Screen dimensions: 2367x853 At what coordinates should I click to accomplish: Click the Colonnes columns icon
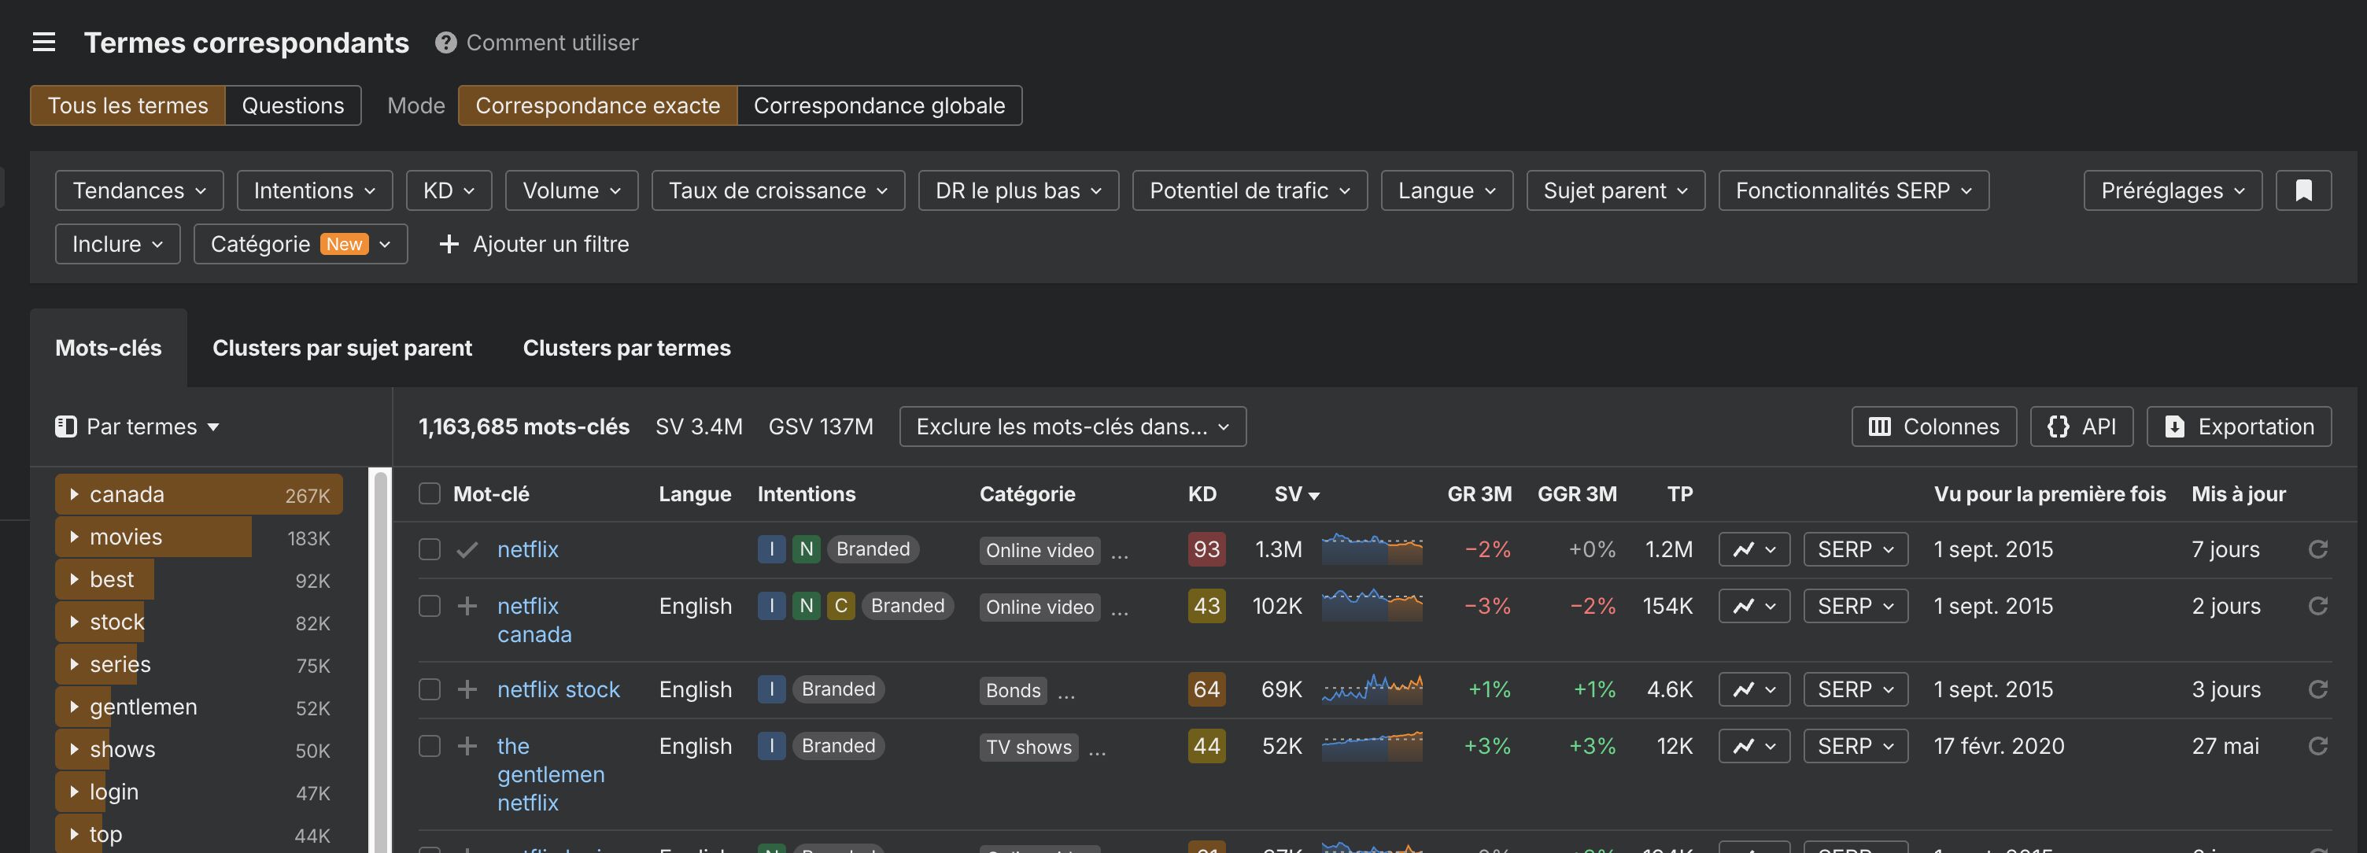[1879, 427]
